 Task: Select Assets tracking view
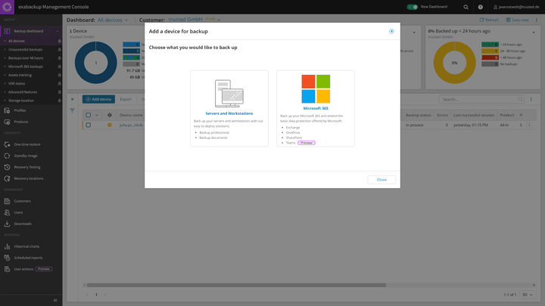pos(20,75)
